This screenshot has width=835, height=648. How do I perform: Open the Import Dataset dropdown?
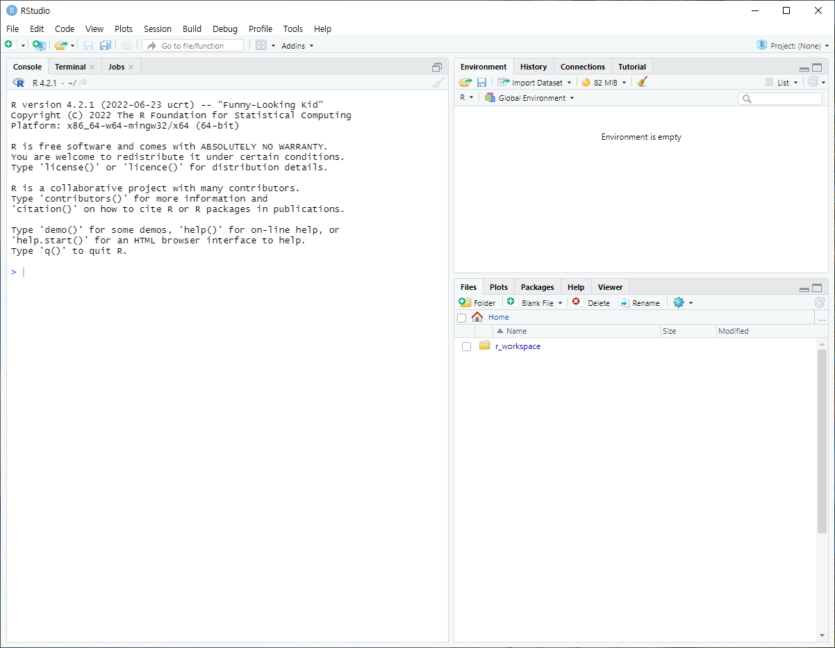tap(534, 82)
